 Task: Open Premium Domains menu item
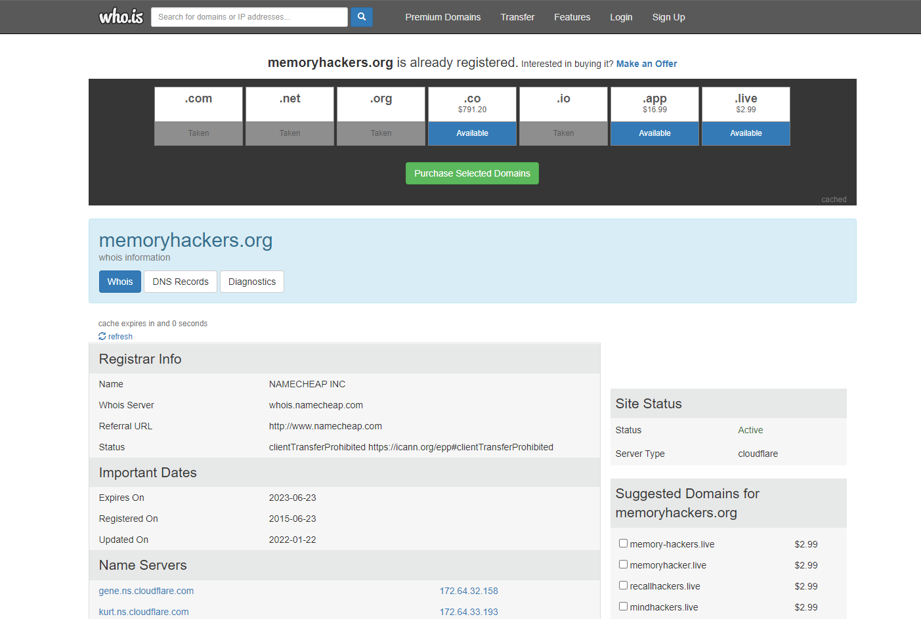tap(443, 17)
